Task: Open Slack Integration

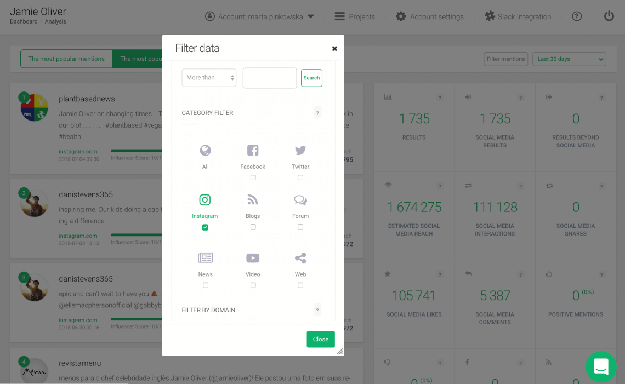Action: (518, 17)
